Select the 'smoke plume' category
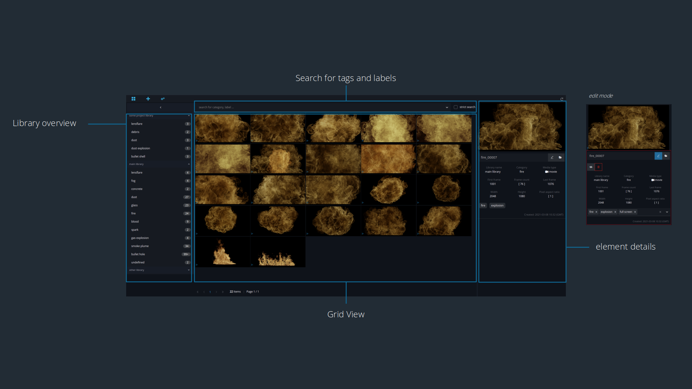 pyautogui.click(x=140, y=246)
